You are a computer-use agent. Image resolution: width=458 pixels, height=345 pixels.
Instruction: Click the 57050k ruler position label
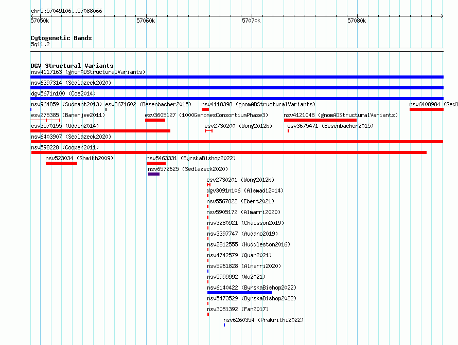(x=40, y=21)
